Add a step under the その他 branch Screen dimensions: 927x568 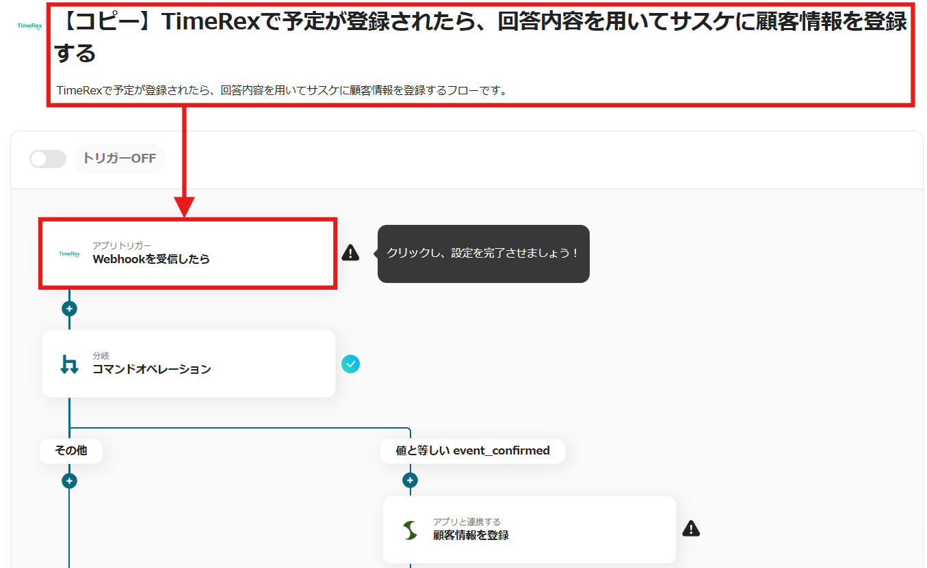pyautogui.click(x=69, y=481)
